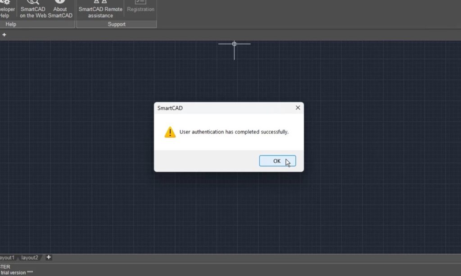Click the trial version command line text
Image resolution: width=461 pixels, height=276 pixels.
pyautogui.click(x=17, y=273)
